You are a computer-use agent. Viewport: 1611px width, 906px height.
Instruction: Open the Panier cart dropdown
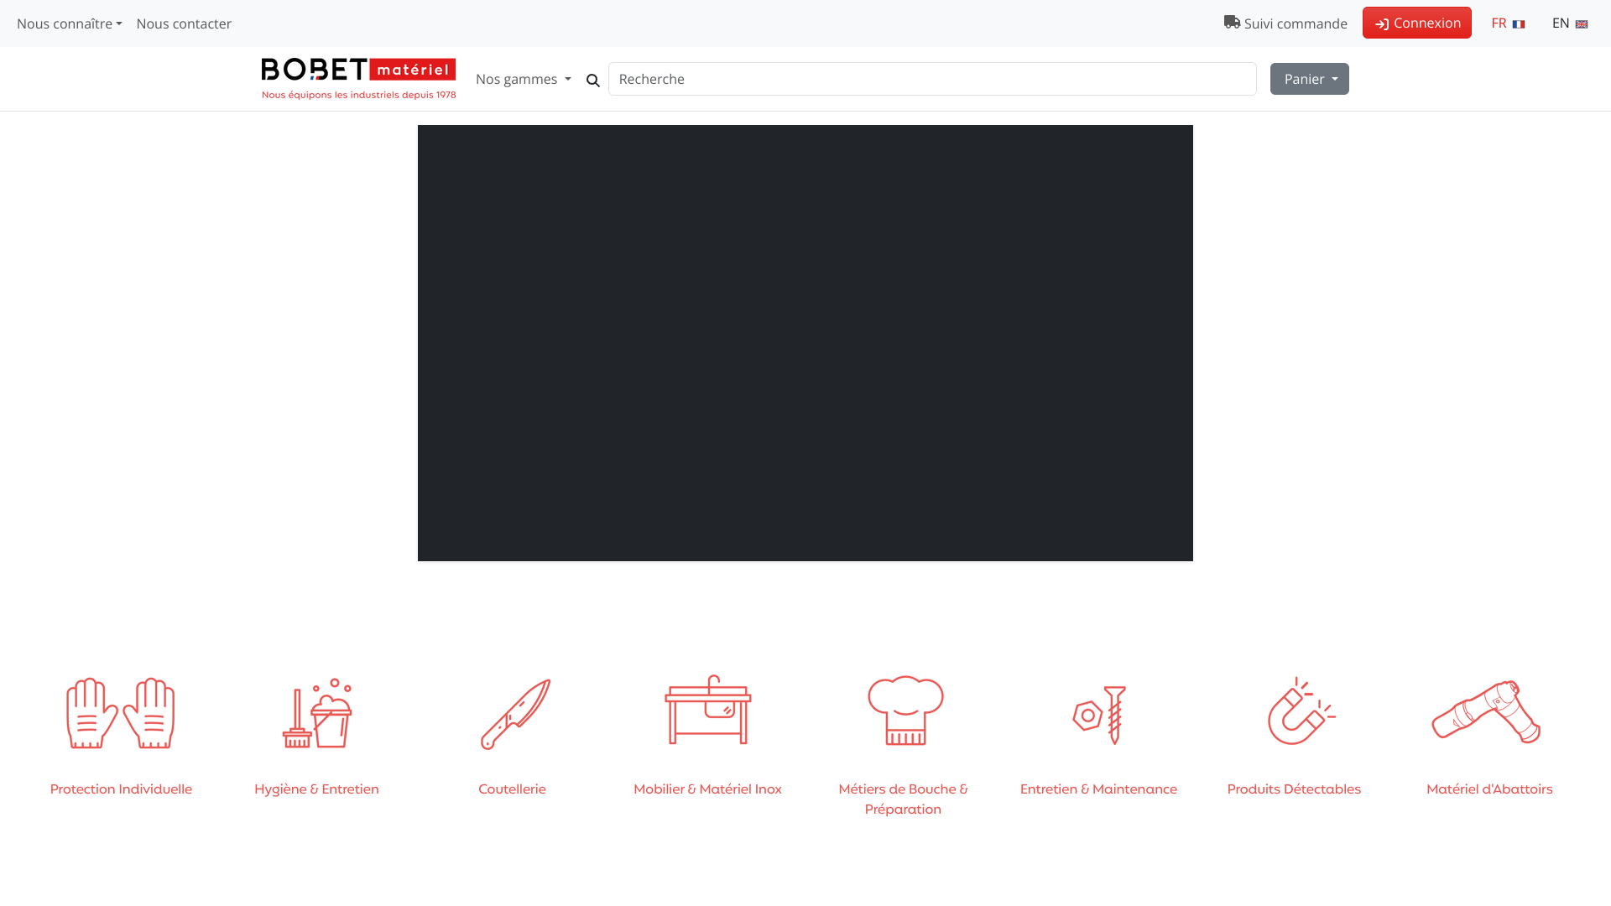(x=1310, y=79)
